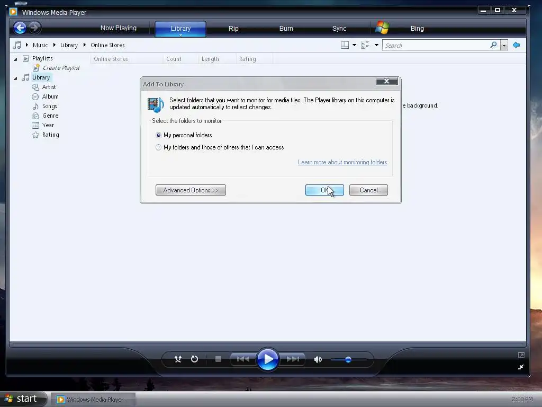The image size is (542, 407).
Task: Open the Library tab dropdown arrow
Action: tap(180, 35)
